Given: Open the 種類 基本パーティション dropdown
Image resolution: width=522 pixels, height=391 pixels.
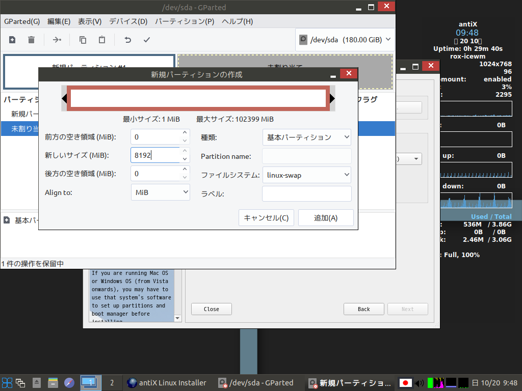Looking at the screenshot, I should click(x=306, y=137).
